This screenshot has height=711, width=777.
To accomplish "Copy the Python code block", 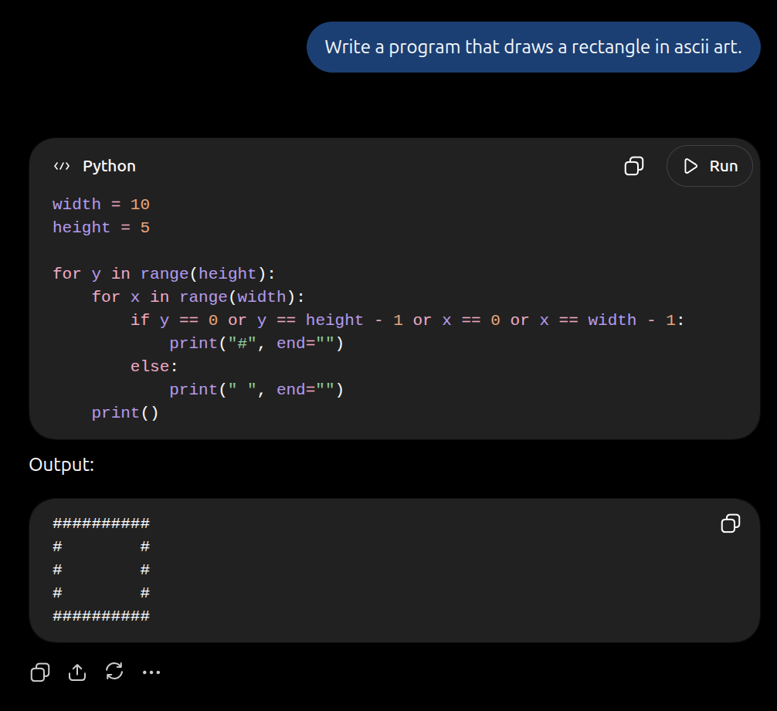I will coord(634,166).
